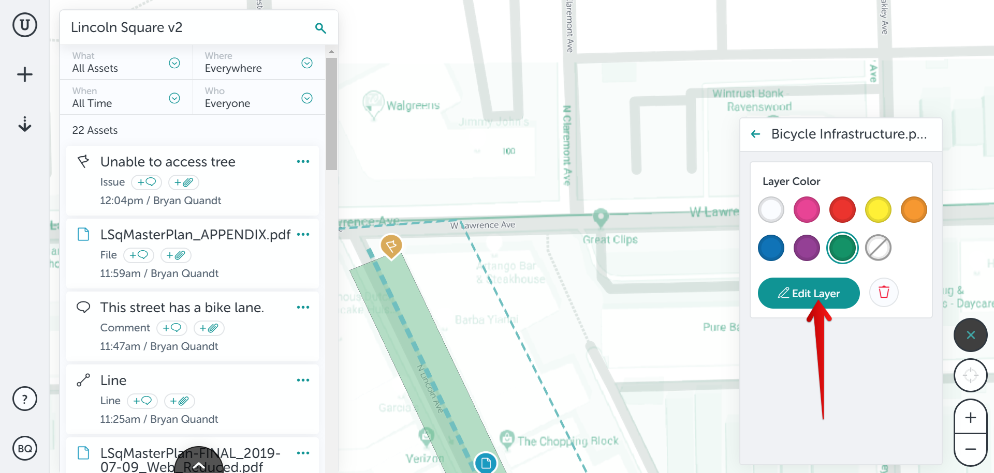Image resolution: width=994 pixels, height=473 pixels.
Task: Click the Bicycle Infrastructure.p... panel title
Action: (849, 134)
